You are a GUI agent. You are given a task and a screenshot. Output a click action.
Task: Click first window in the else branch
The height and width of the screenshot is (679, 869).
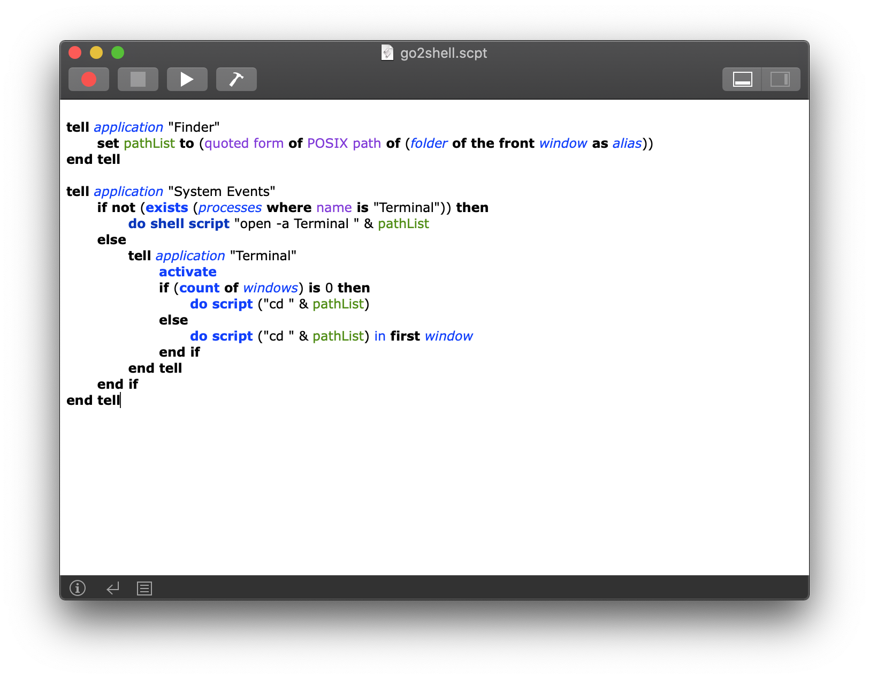431,336
